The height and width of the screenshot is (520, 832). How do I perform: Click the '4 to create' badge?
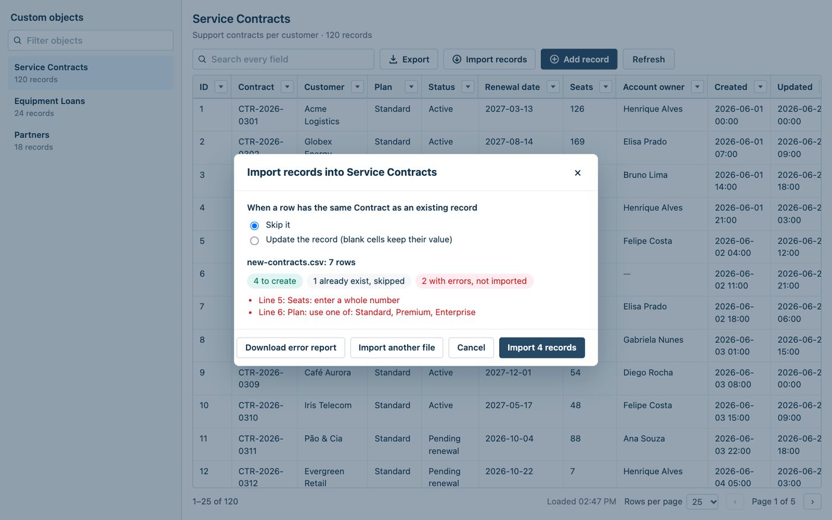coord(275,281)
